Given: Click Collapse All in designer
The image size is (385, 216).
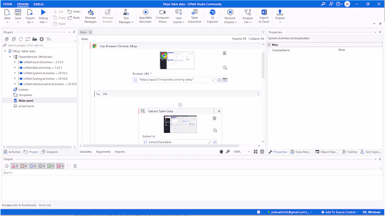Looking at the screenshot, I should 256,39.
